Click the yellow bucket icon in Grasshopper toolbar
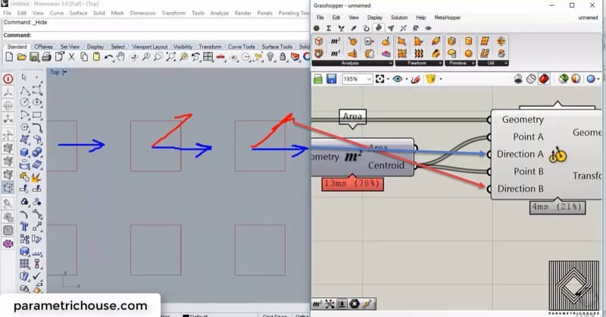Screen dimensions: 606x317 click(x=430, y=79)
